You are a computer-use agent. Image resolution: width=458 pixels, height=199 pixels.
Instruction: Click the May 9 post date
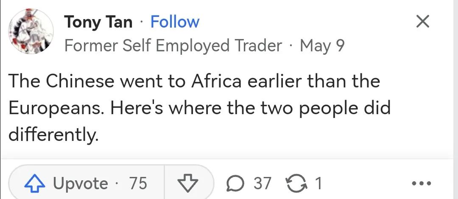(x=322, y=45)
